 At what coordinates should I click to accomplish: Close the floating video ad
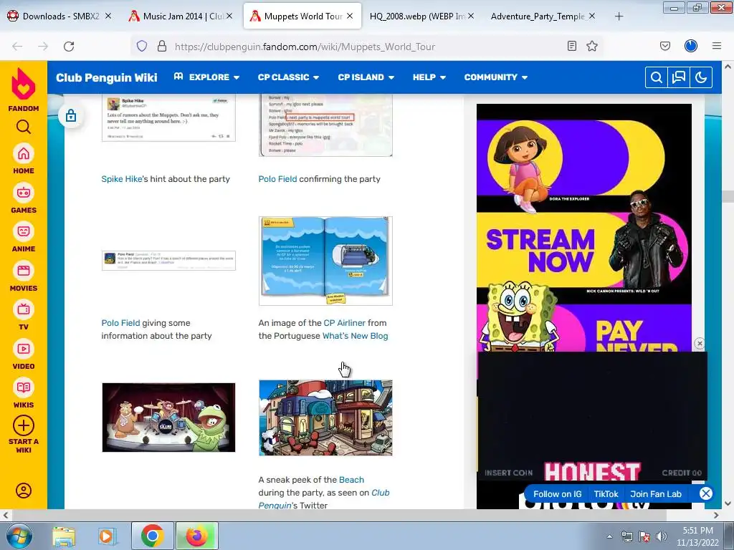(x=700, y=343)
